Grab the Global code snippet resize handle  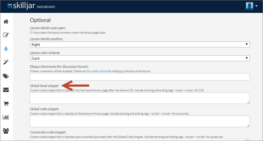[248, 125]
